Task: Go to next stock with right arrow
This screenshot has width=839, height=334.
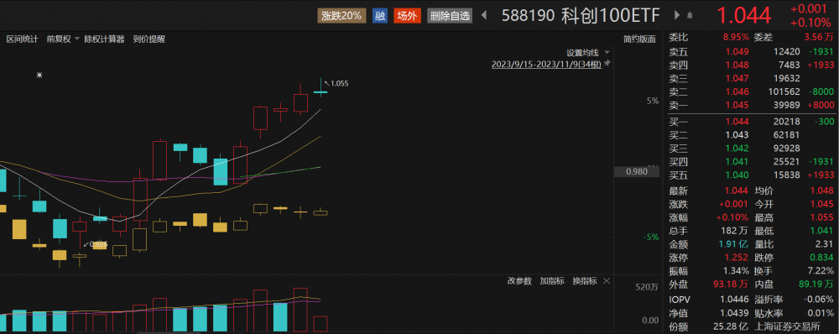Action: [677, 15]
